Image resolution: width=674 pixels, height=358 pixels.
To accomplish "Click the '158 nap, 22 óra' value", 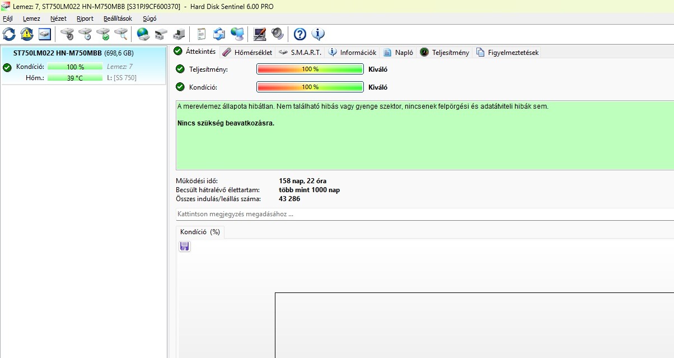I will click(x=302, y=181).
